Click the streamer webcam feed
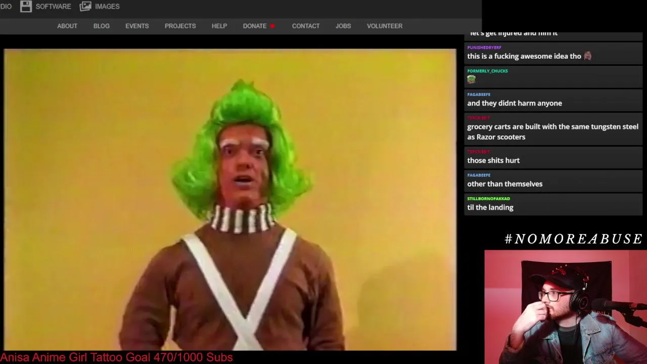This screenshot has height=364, width=647. coord(566,307)
